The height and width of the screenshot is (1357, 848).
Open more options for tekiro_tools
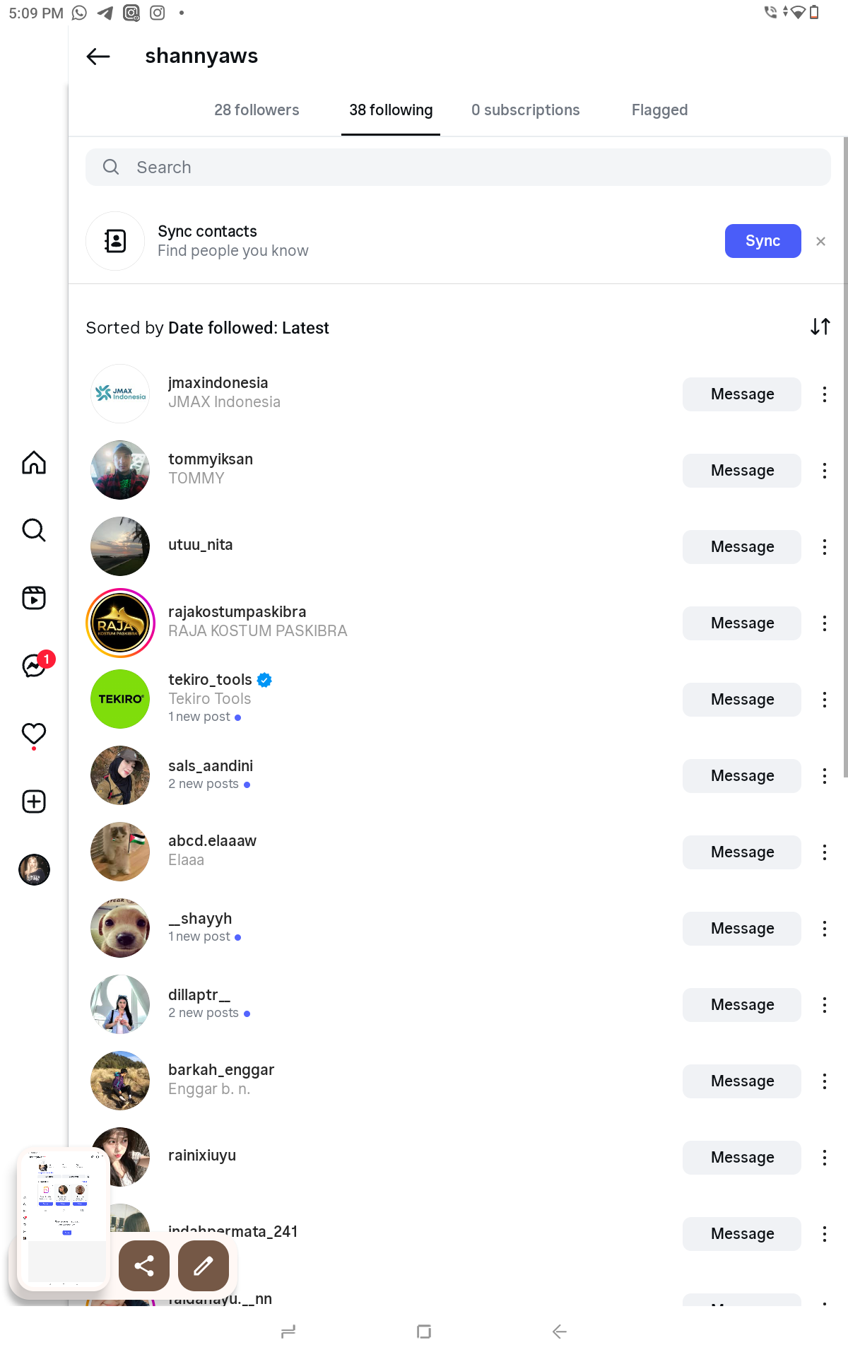(x=824, y=700)
